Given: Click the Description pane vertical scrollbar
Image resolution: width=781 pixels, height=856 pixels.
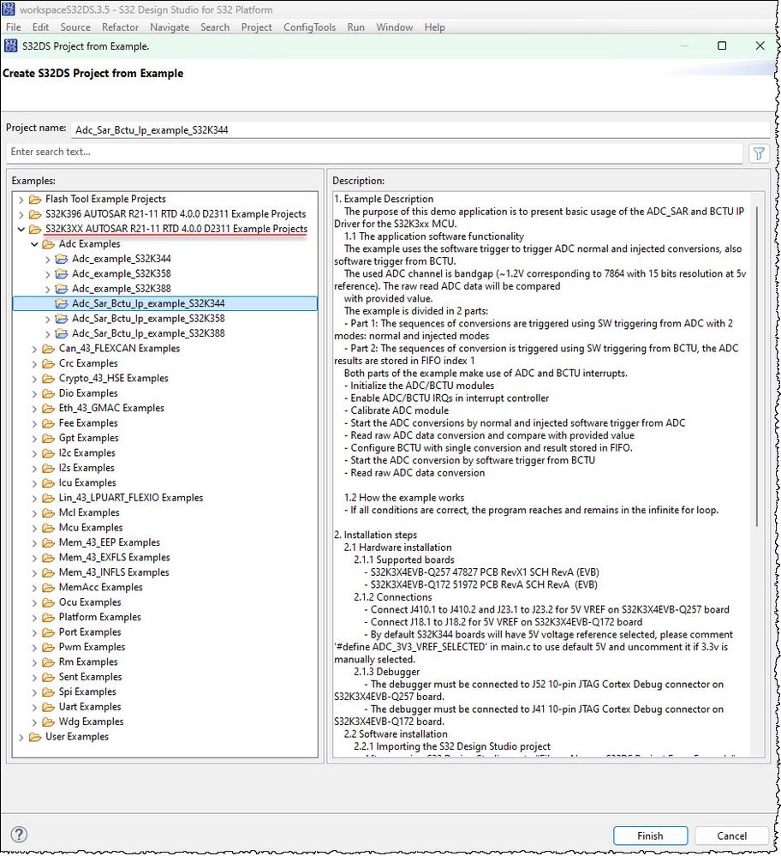Looking at the screenshot, I should pyautogui.click(x=757, y=367).
